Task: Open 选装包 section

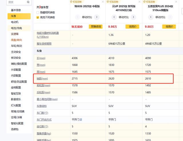Action: pyautogui.click(x=15, y=129)
